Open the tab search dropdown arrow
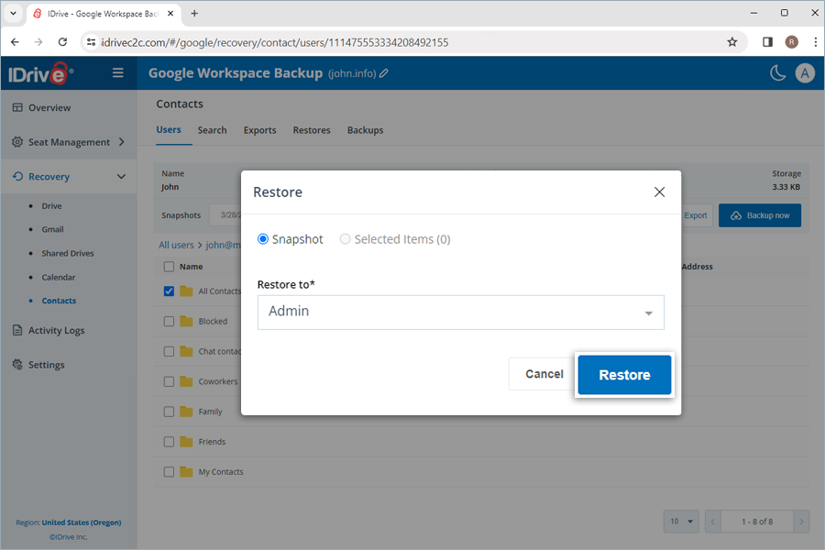Screen dimensions: 825x550 (13, 14)
